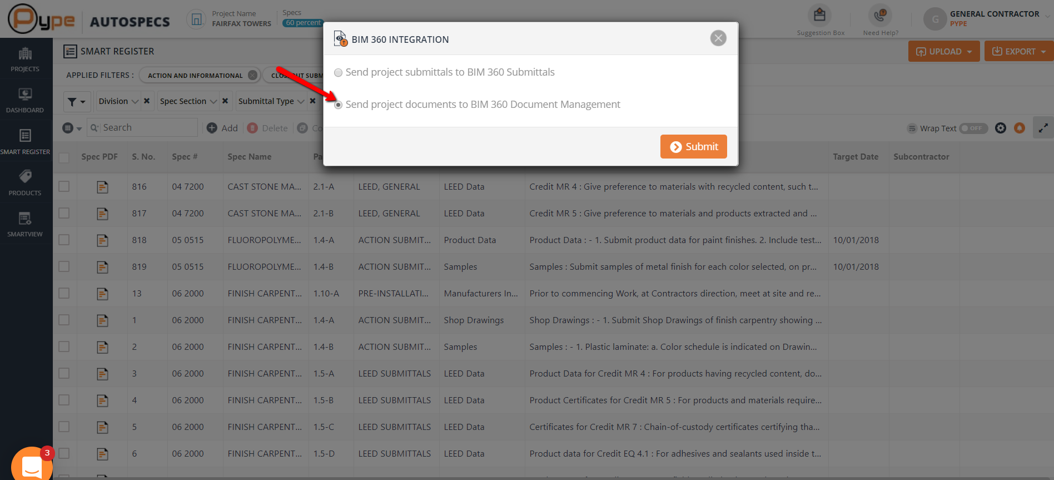Screen dimensions: 1054x480
Task: Open SmartView in the sidebar
Action: (x=25, y=224)
